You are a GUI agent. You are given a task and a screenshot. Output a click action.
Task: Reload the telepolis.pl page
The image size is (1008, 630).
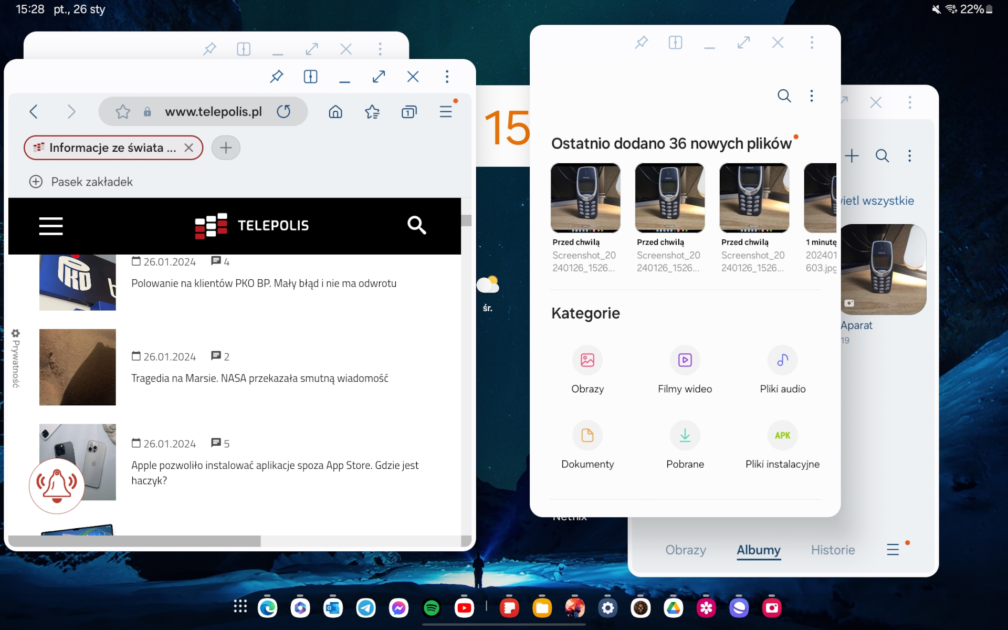click(283, 111)
